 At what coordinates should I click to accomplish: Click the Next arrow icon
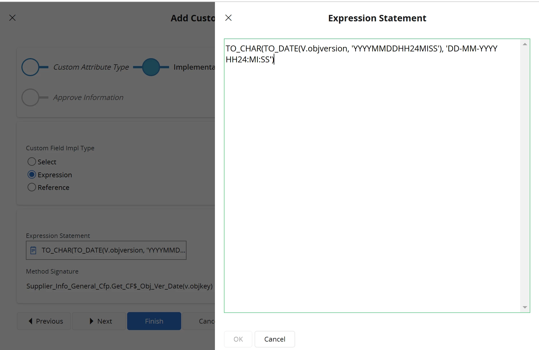coord(91,321)
